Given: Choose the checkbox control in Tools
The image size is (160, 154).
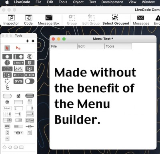Looking at the screenshot, I should point(18,96).
